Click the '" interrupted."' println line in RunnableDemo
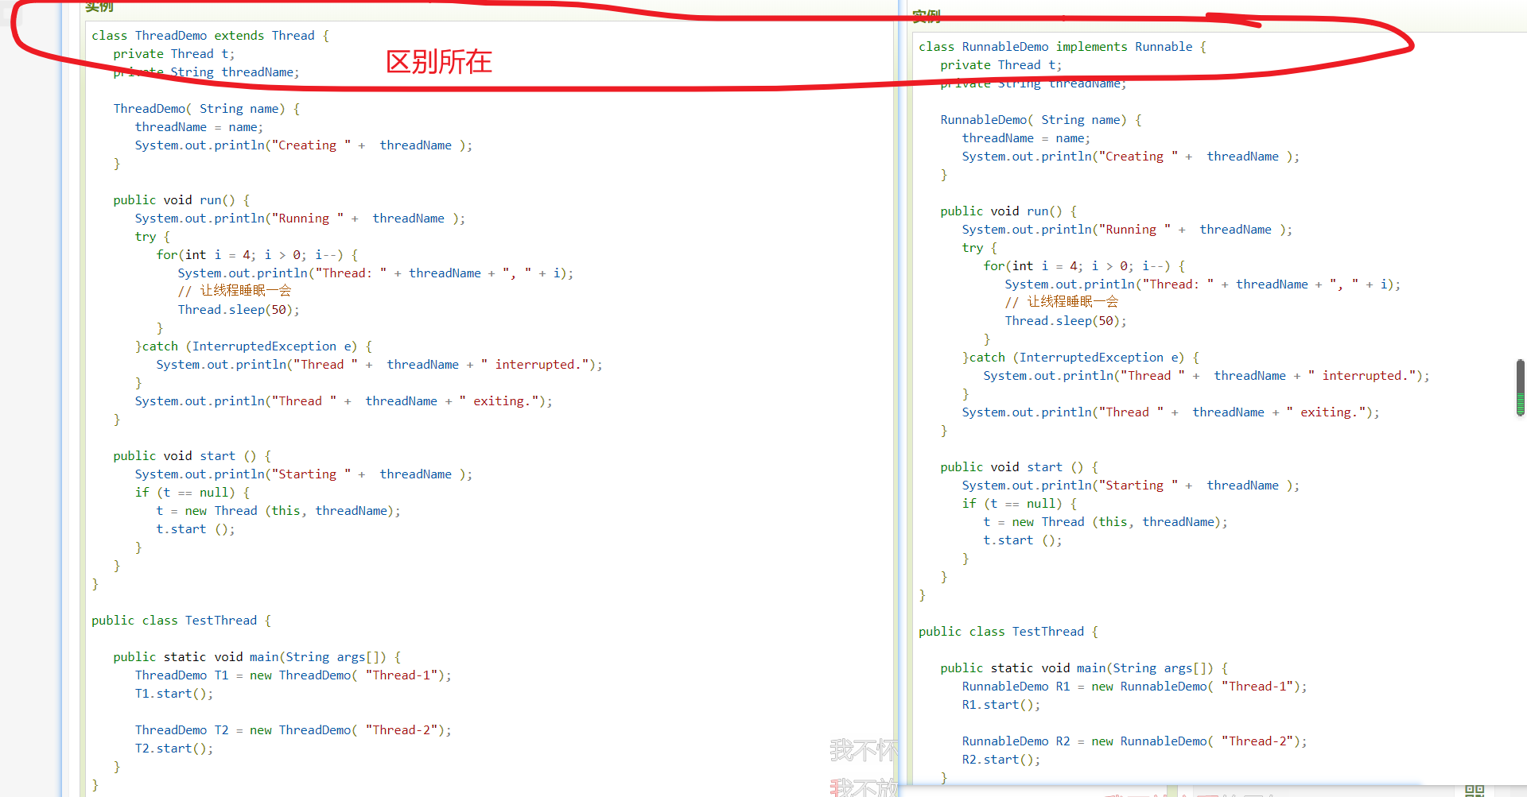Viewport: 1527px width, 797px height. 1206,376
